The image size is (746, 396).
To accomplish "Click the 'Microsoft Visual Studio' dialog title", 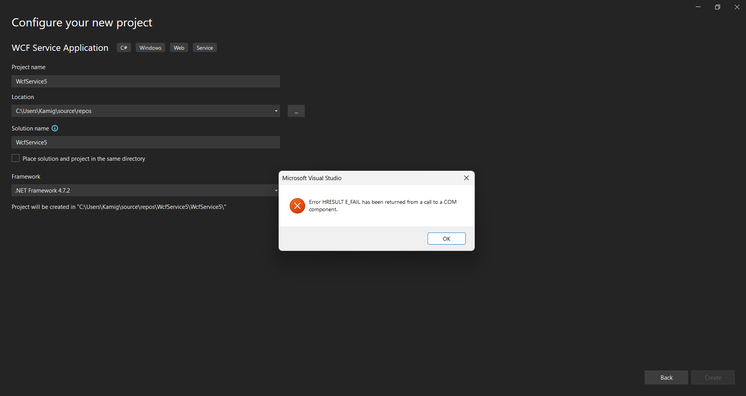I will coord(312,178).
